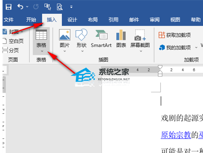Expand the 形状 dropdown chevron
This screenshot has height=153, width=203.
(x=82, y=51)
